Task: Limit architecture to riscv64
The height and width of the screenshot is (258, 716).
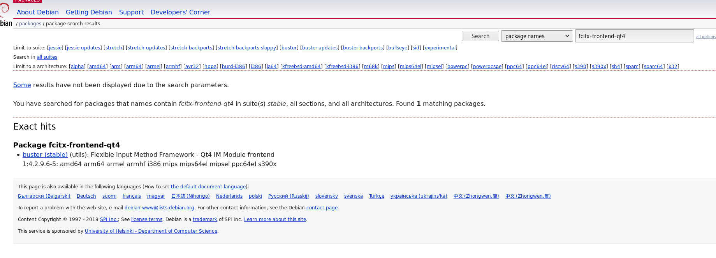Action: pyautogui.click(x=561, y=67)
